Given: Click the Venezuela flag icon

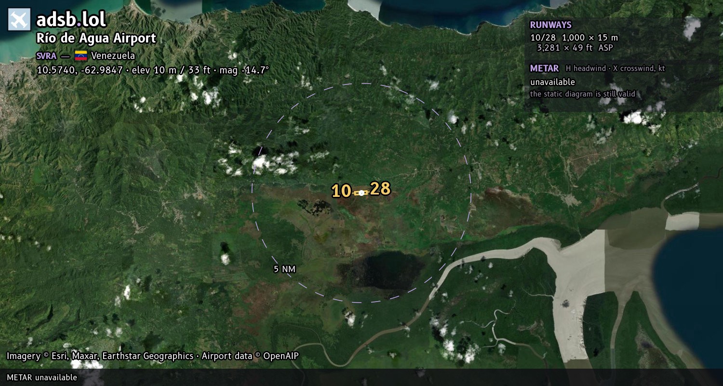Looking at the screenshot, I should click(80, 55).
